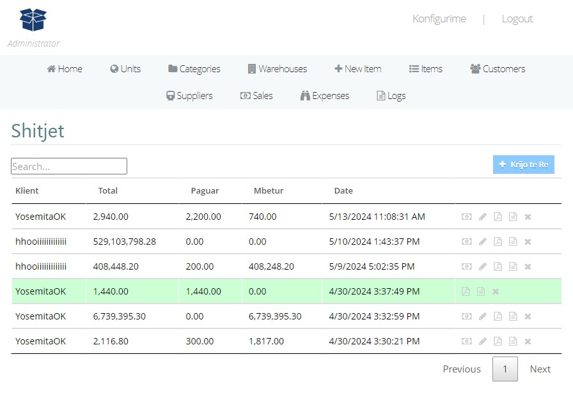Viewport: 573px width, 407px height.
Task: Open the PDF icon for the 5/13/2024 sale
Action: pos(498,217)
